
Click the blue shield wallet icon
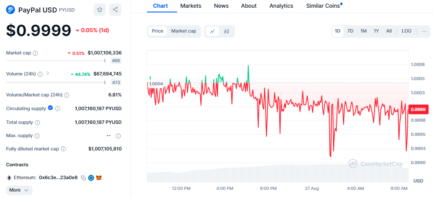pos(91,177)
